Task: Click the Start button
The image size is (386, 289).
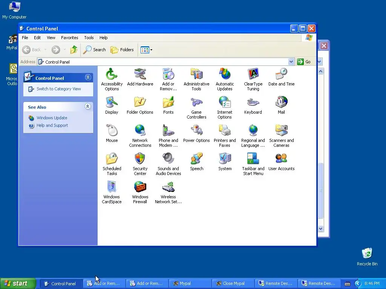Action: [x=18, y=283]
